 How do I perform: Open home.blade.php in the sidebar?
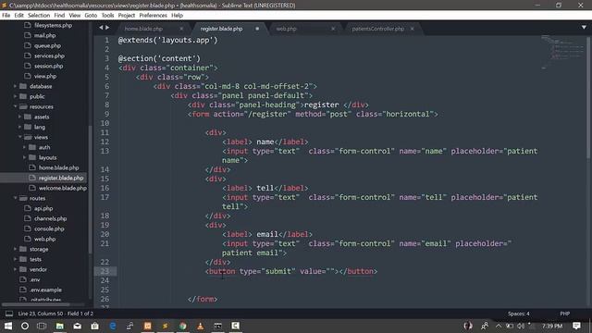coord(58,167)
